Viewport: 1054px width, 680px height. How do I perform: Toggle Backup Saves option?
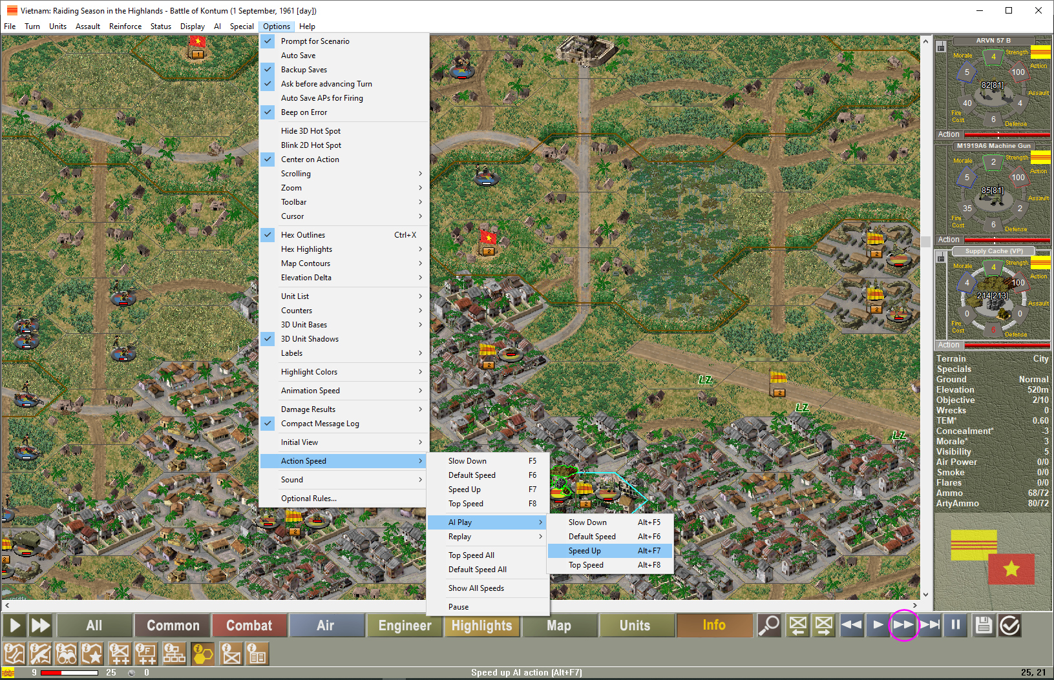coord(344,69)
